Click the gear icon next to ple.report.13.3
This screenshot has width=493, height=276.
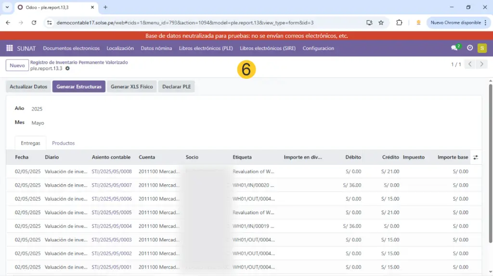tap(67, 69)
